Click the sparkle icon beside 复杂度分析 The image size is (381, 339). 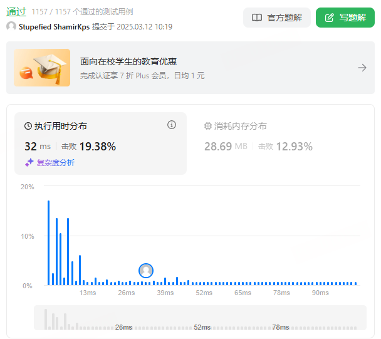29,162
